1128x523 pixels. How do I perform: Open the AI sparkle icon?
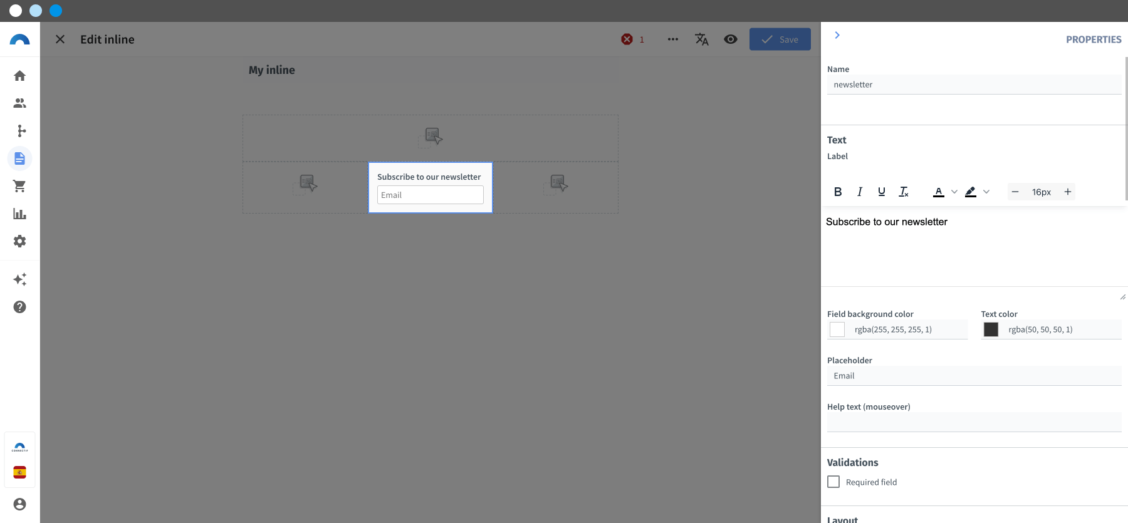(x=19, y=279)
